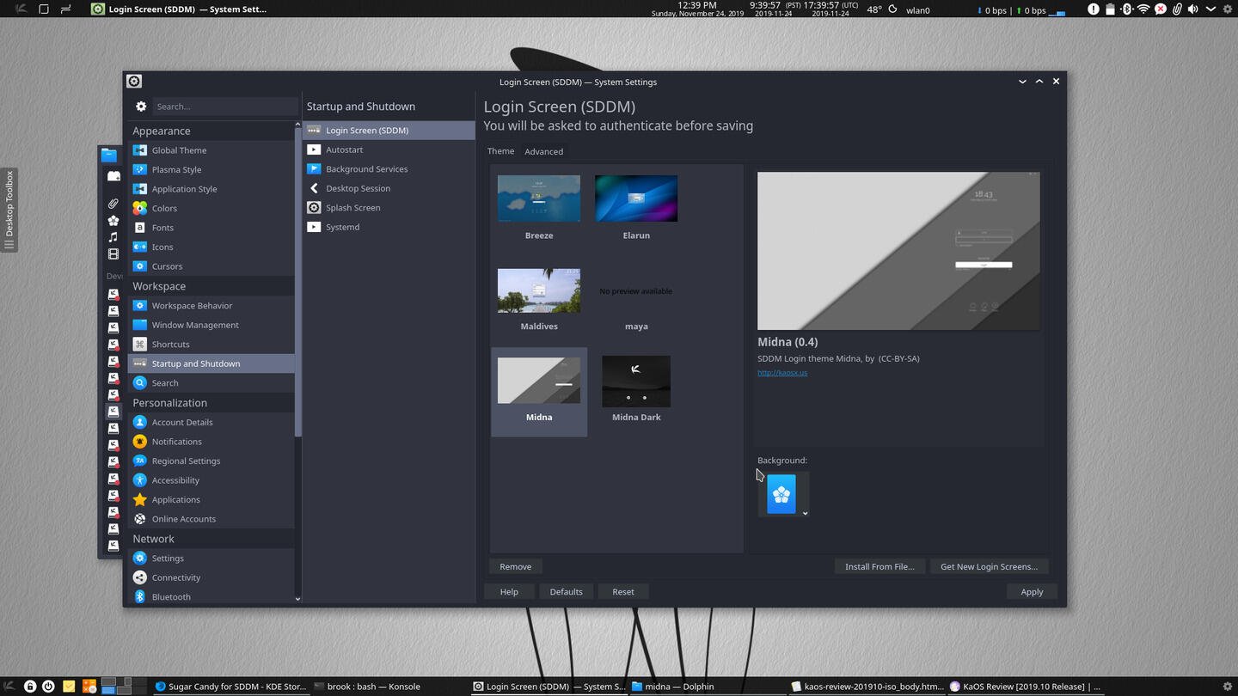Select Background Services module
Viewport: 1238px width, 696px height.
(x=389, y=169)
